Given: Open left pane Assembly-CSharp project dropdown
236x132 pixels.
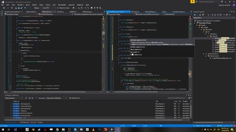Looking at the screenshot, I should [21, 14].
